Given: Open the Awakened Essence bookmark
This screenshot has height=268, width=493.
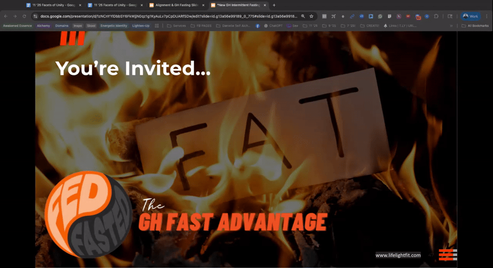Looking at the screenshot, I should (17, 26).
